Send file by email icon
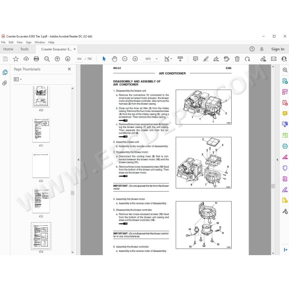This screenshot has width=289, height=289. point(273,59)
